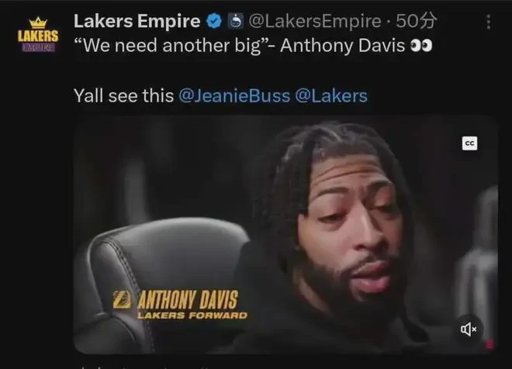Play the Anthony Davis video clip
Image resolution: width=512 pixels, height=369 pixels.
pyautogui.click(x=285, y=234)
